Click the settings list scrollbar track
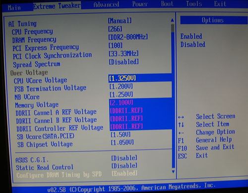This screenshot has height=193, width=248. 173,96
